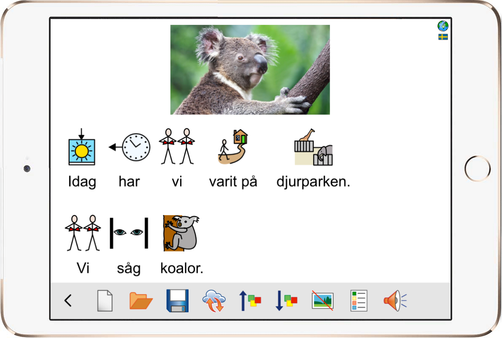This screenshot has height=338, width=502.
Task: Toggle symbols off with the crossed-image icon
Action: (x=323, y=300)
